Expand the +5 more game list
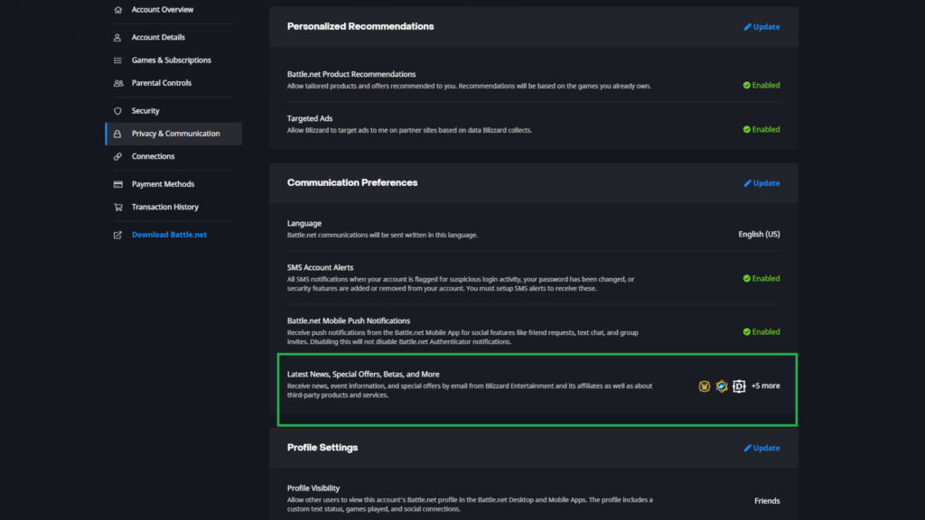 tap(764, 385)
